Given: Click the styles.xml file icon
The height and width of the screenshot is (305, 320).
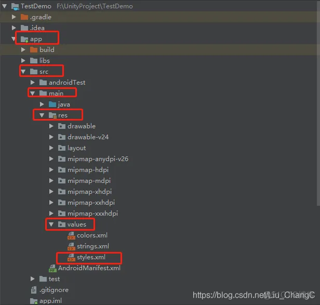Looking at the screenshot, I should (71, 257).
